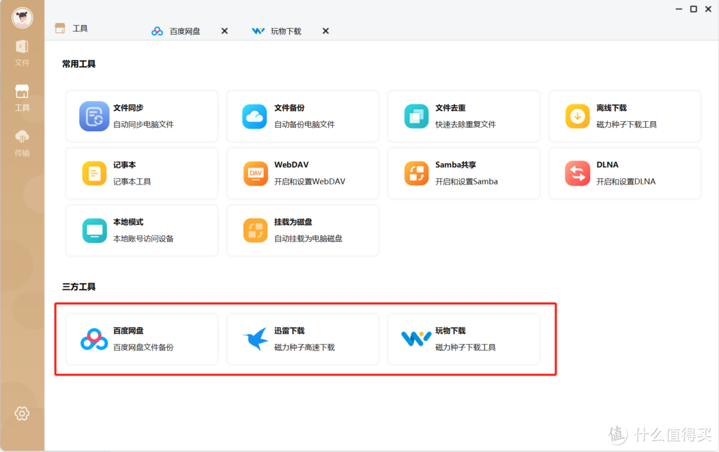The image size is (719, 452).
Task: Close the 玩物下载 tab
Action: click(x=325, y=31)
